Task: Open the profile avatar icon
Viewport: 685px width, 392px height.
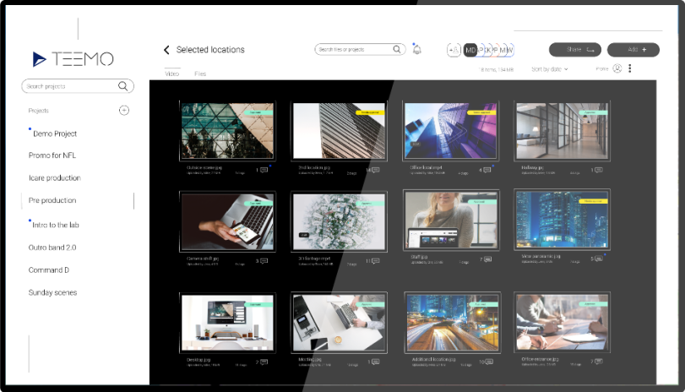Action: pyautogui.click(x=617, y=68)
